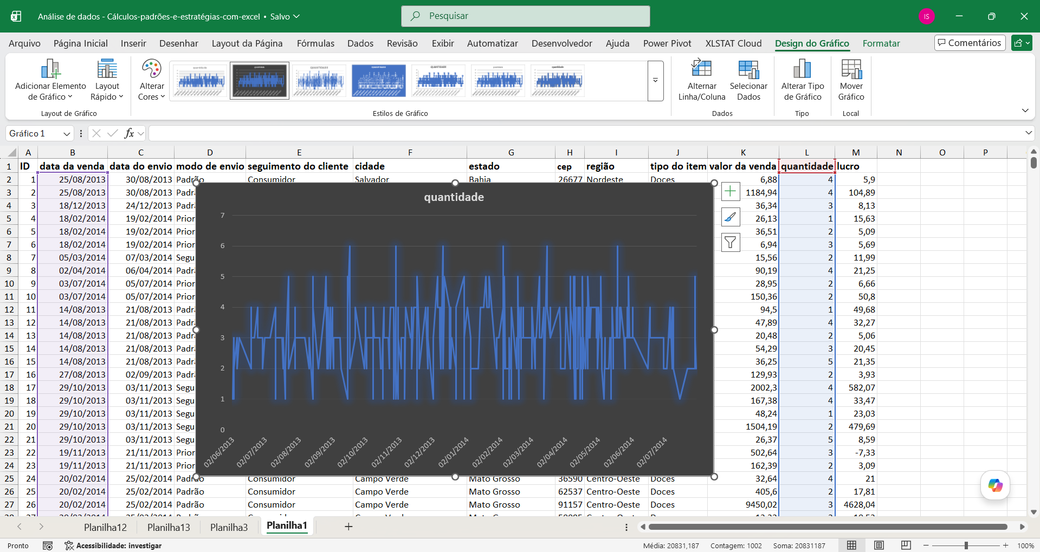The width and height of the screenshot is (1040, 552).
Task: Click the Share button icon
Action: click(1022, 43)
